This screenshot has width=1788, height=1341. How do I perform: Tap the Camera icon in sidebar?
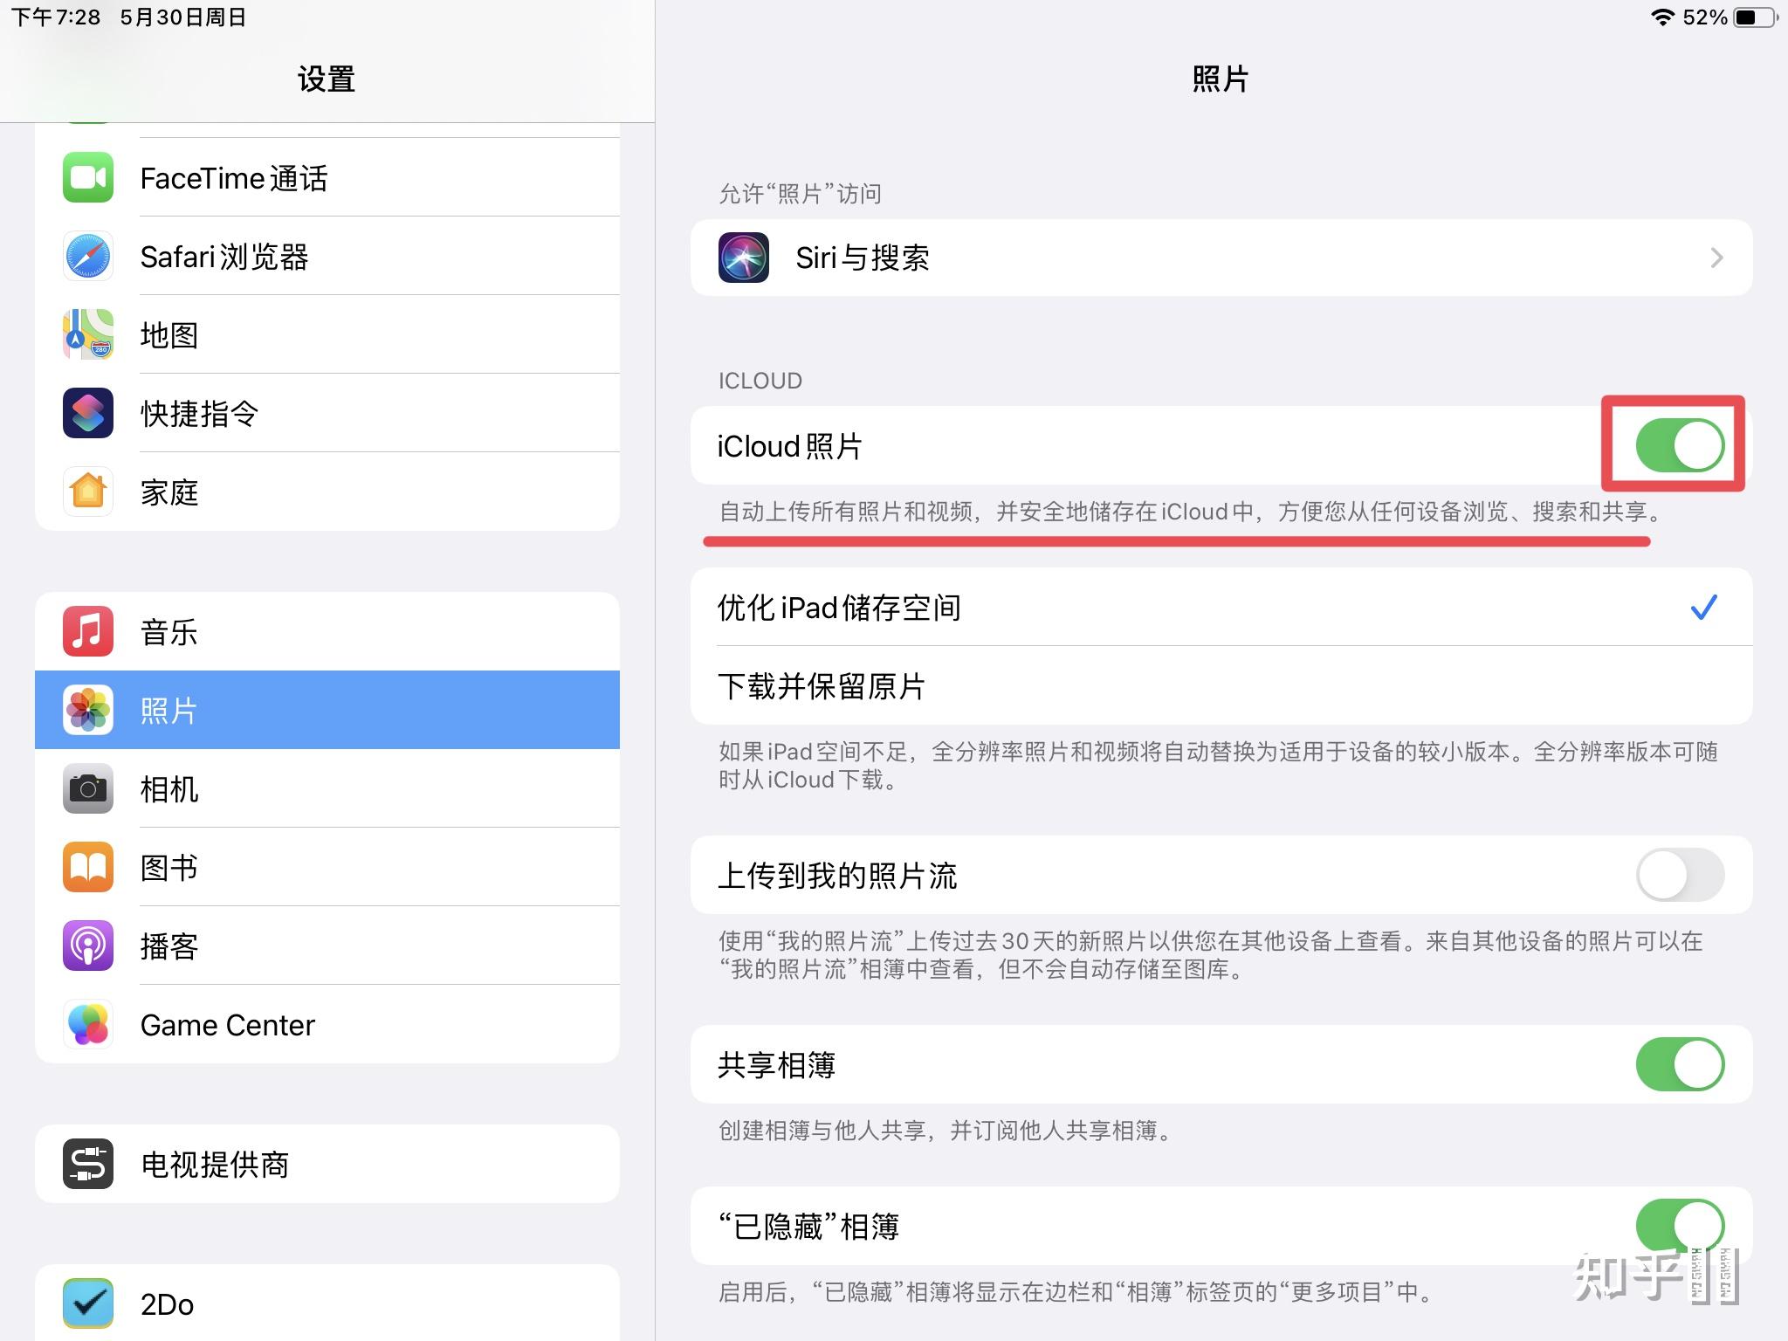click(88, 788)
